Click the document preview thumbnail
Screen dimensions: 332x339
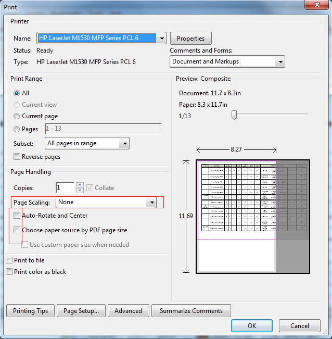pyautogui.click(x=252, y=216)
